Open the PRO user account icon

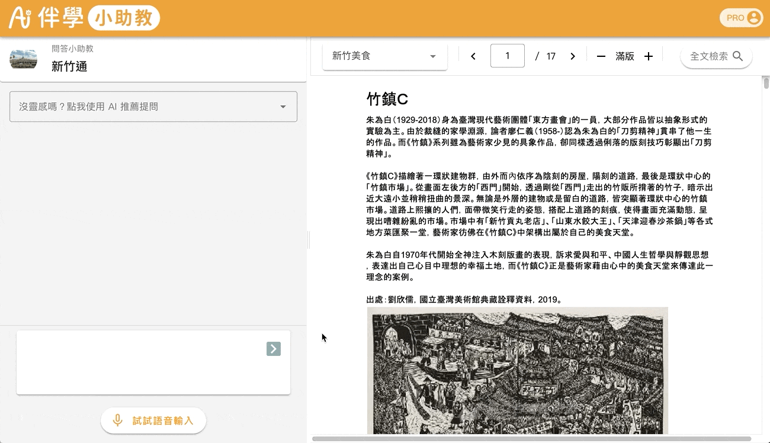(x=753, y=18)
